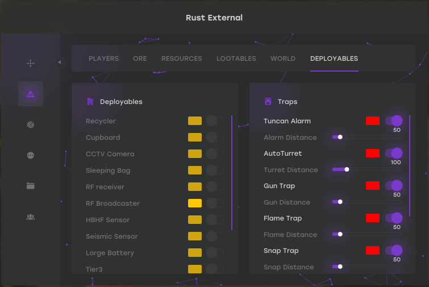Click the Seismic Sensor label text
429x287 pixels.
(111, 236)
